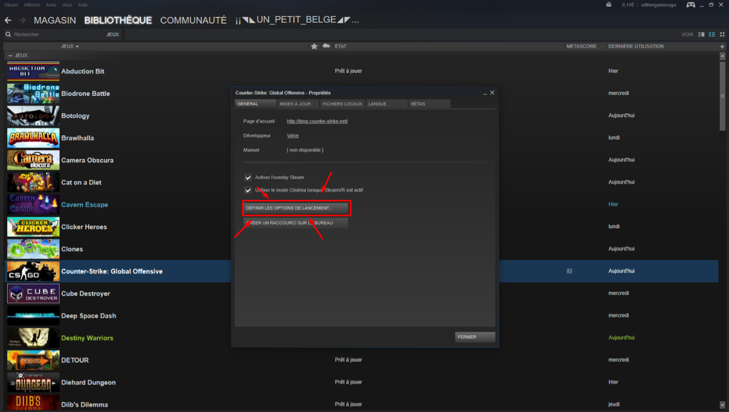Sort the games by the favorites star column

(x=314, y=46)
